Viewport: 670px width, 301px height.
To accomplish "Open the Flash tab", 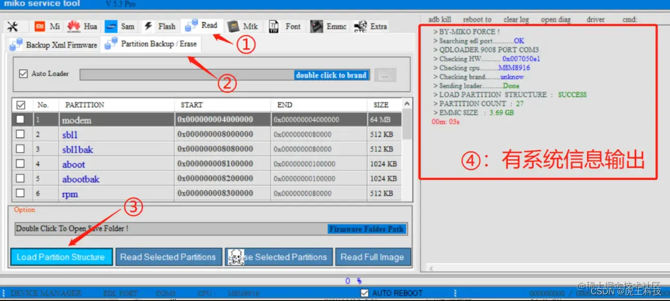I will (x=160, y=26).
